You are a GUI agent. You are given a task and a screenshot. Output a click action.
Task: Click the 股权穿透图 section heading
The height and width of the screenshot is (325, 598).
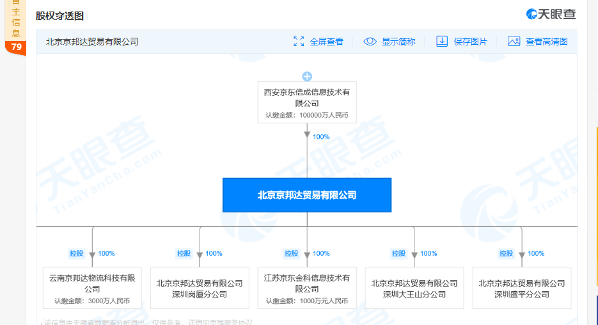click(59, 15)
